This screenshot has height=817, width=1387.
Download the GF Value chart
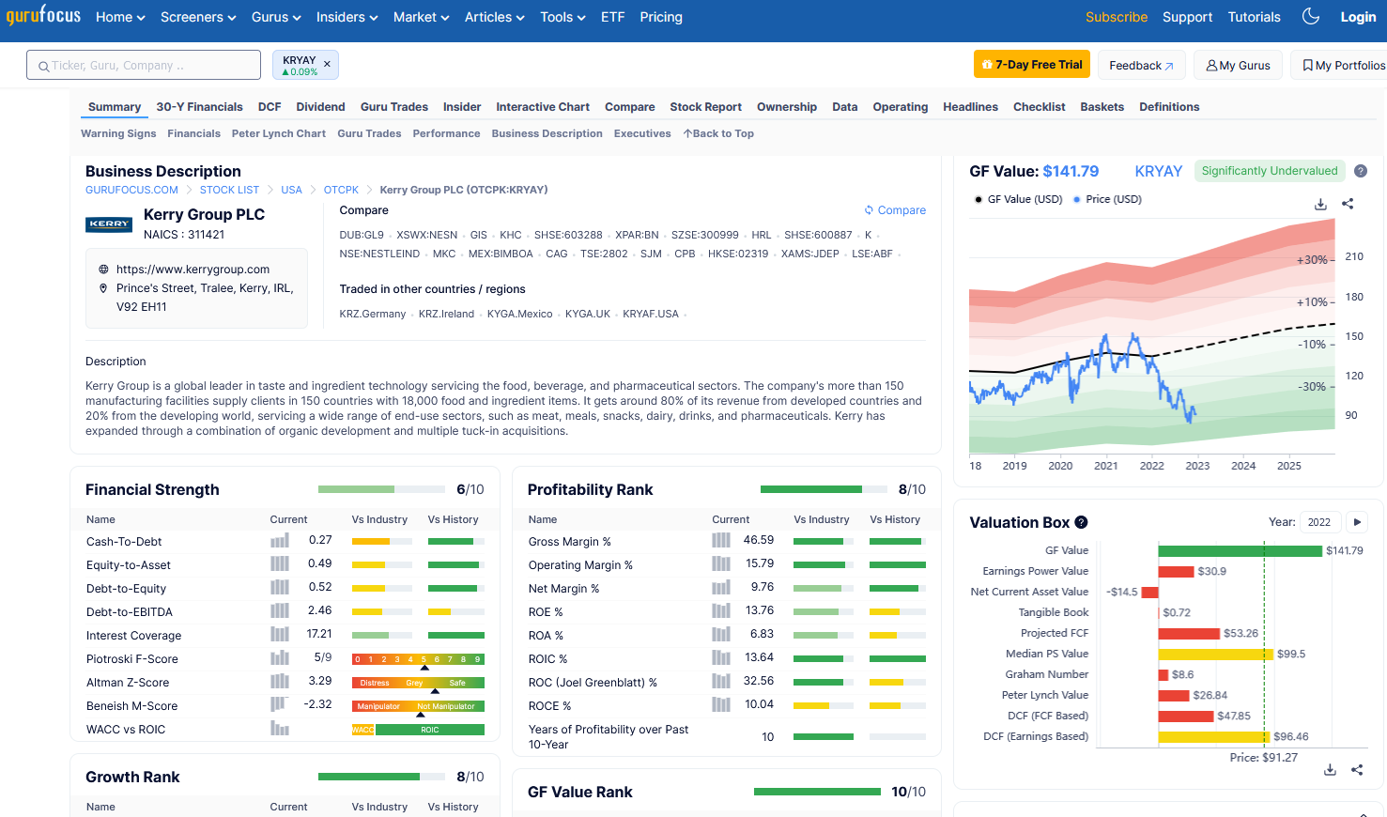pos(1320,204)
